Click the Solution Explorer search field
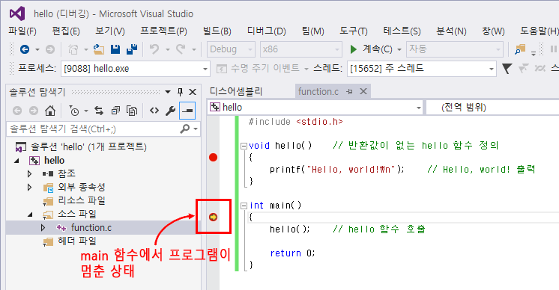This screenshot has height=290, width=559. [94, 129]
